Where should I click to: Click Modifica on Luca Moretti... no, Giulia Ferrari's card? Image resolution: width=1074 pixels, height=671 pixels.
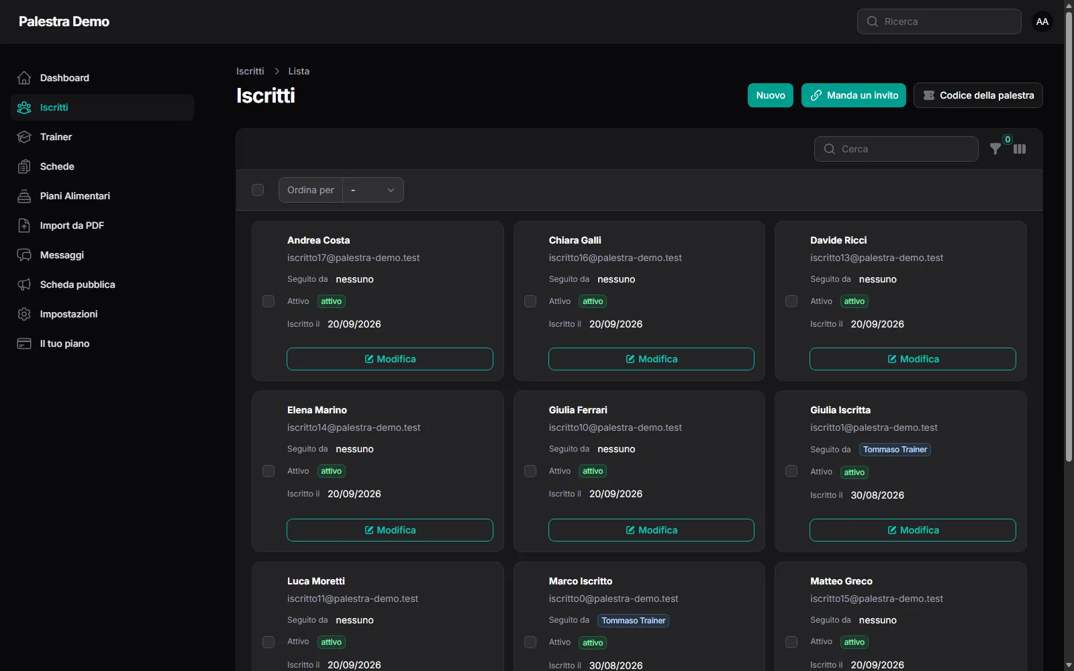[651, 530]
